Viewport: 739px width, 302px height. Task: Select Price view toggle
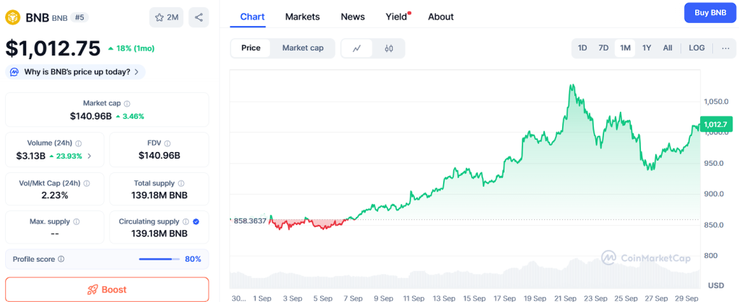click(x=250, y=48)
